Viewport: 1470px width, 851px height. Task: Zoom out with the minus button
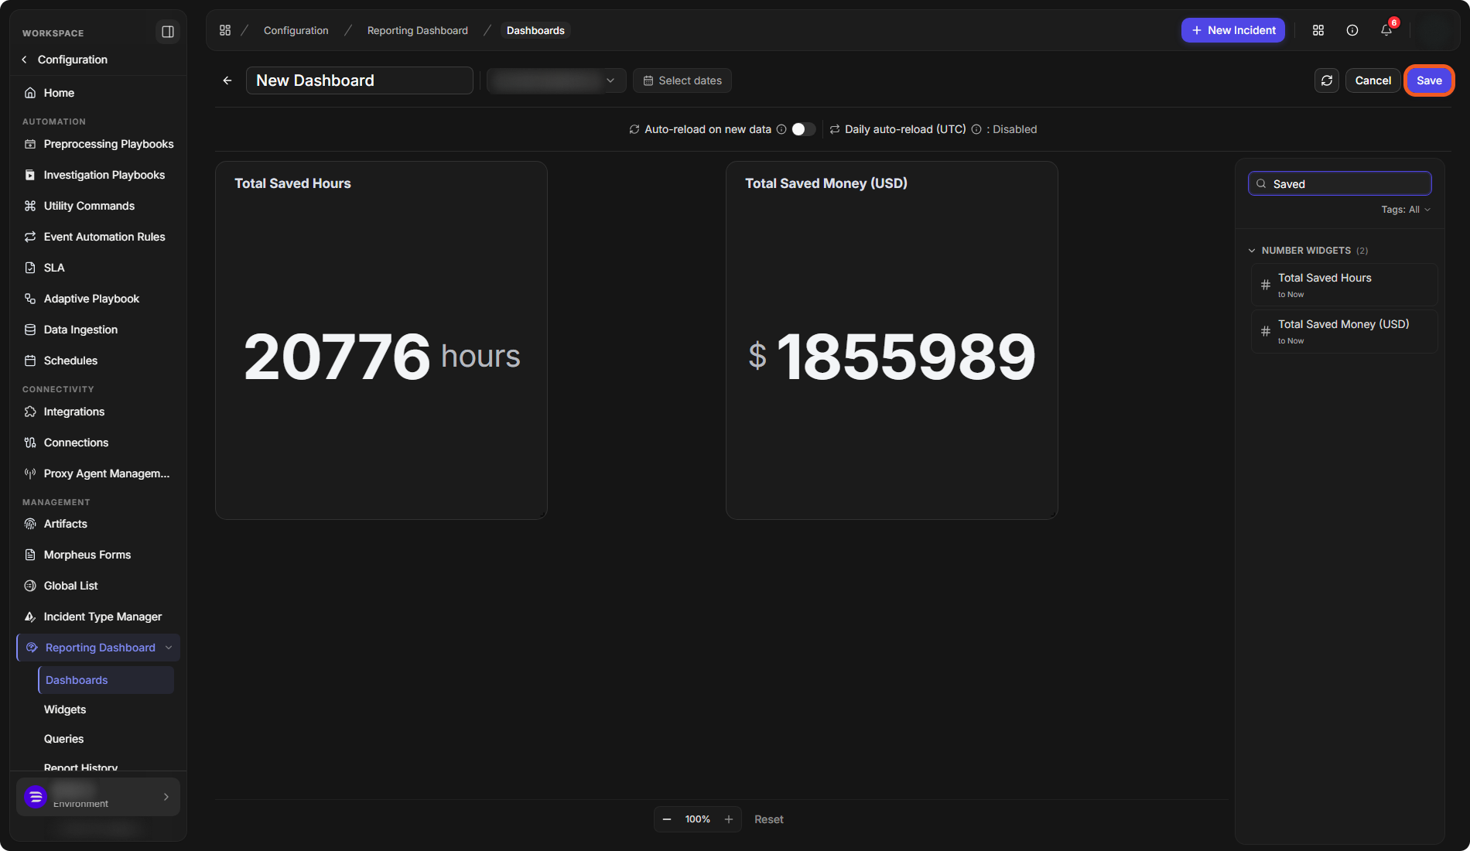[667, 819]
